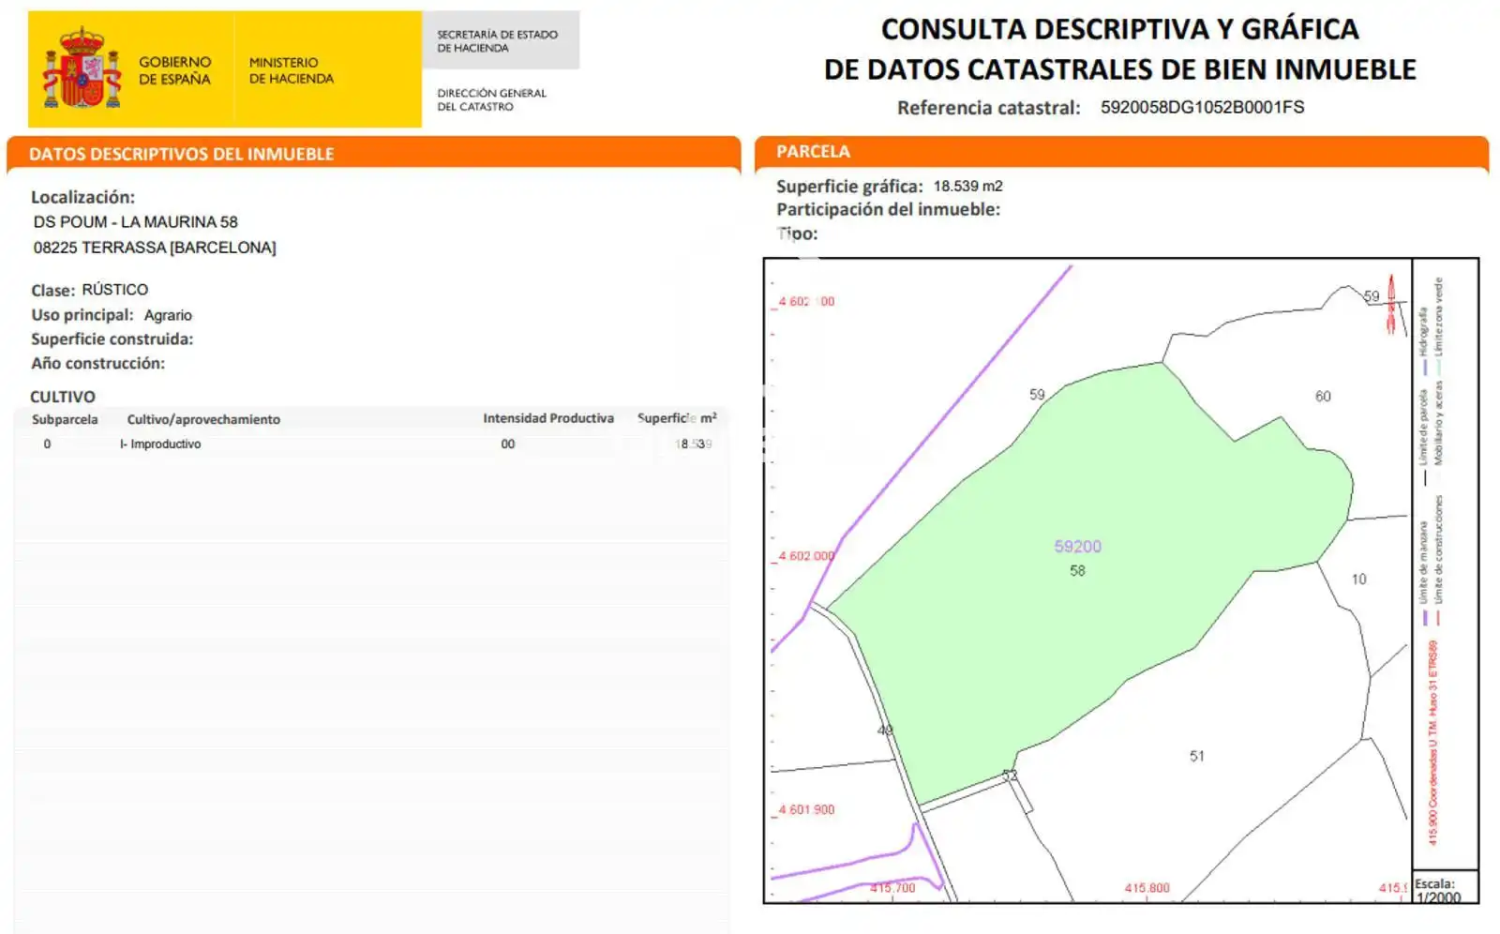This screenshot has height=934, width=1500.
Task: Click the 415.800 coordinate label
Action: [x=1147, y=888]
